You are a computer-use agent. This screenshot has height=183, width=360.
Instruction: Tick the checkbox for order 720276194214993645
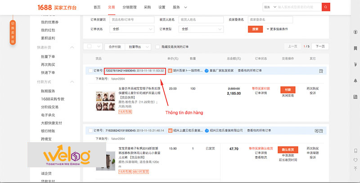point(90,71)
